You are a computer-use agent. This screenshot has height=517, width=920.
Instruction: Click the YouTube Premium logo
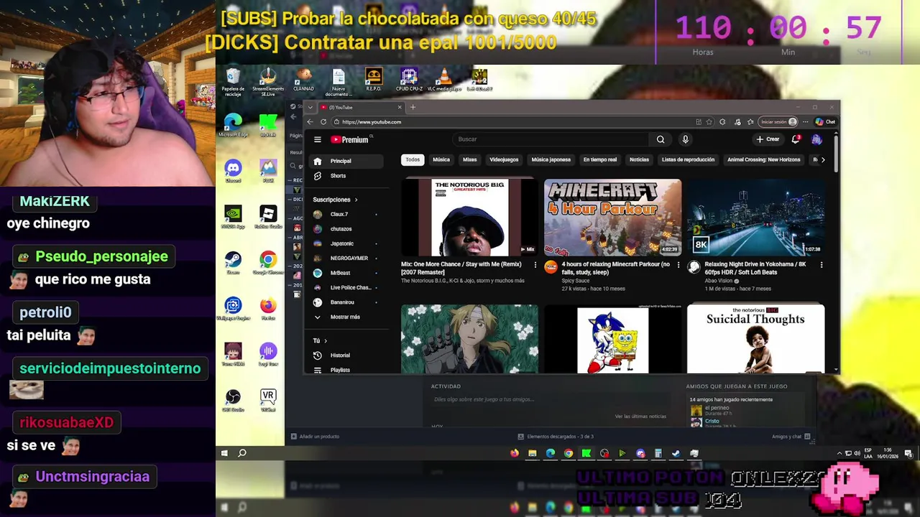(x=350, y=139)
